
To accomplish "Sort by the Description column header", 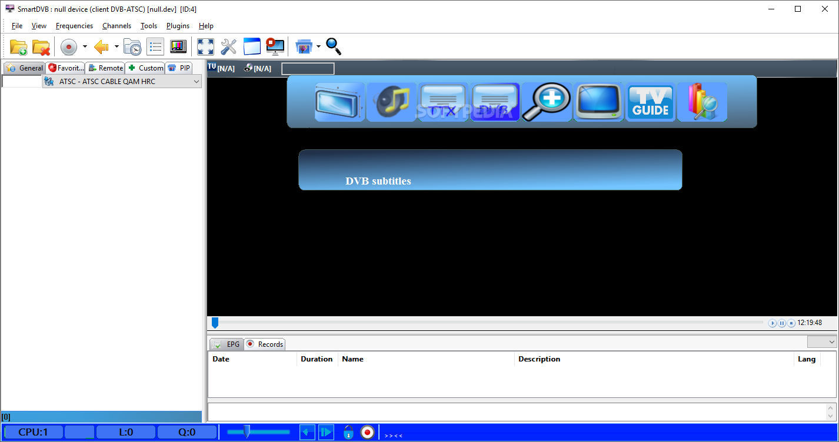I will [x=654, y=359].
